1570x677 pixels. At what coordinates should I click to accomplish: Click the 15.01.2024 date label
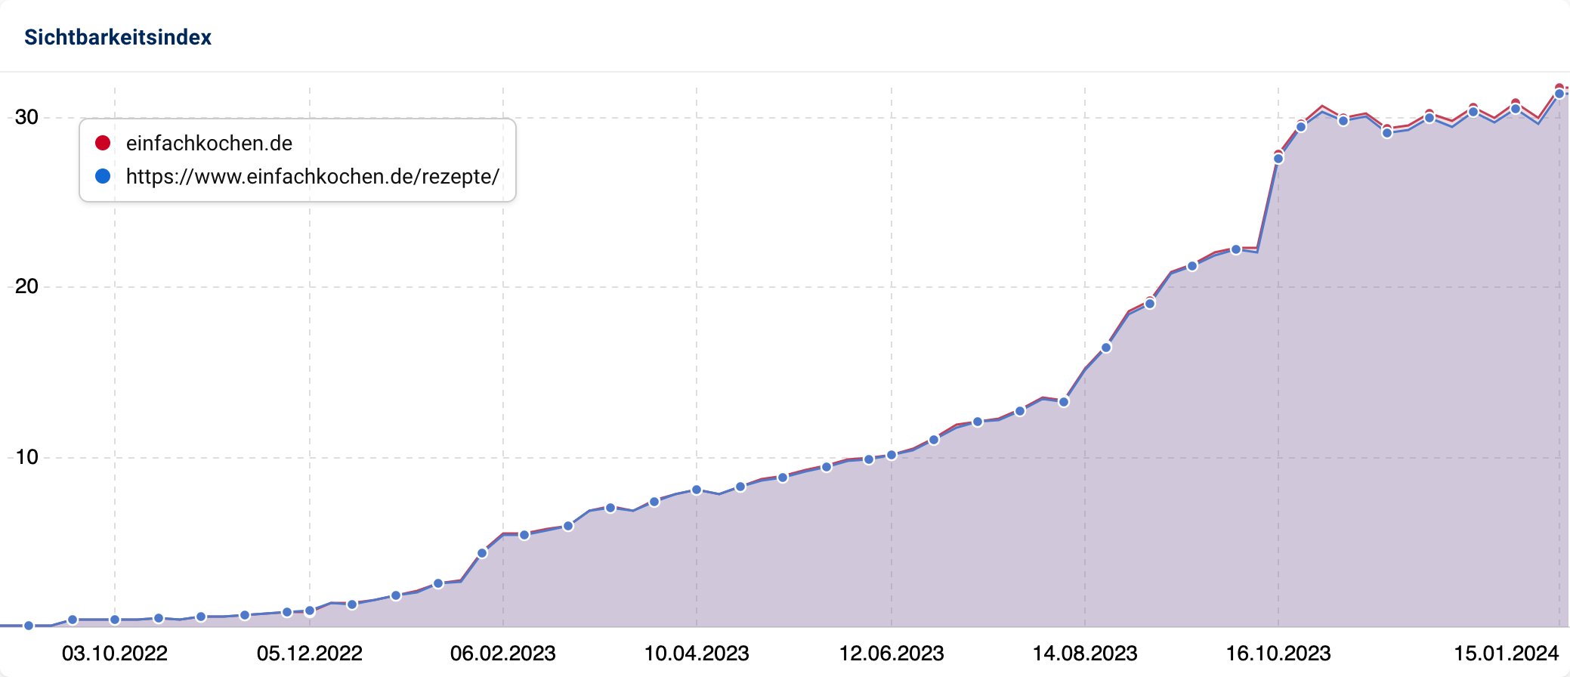point(1507,654)
